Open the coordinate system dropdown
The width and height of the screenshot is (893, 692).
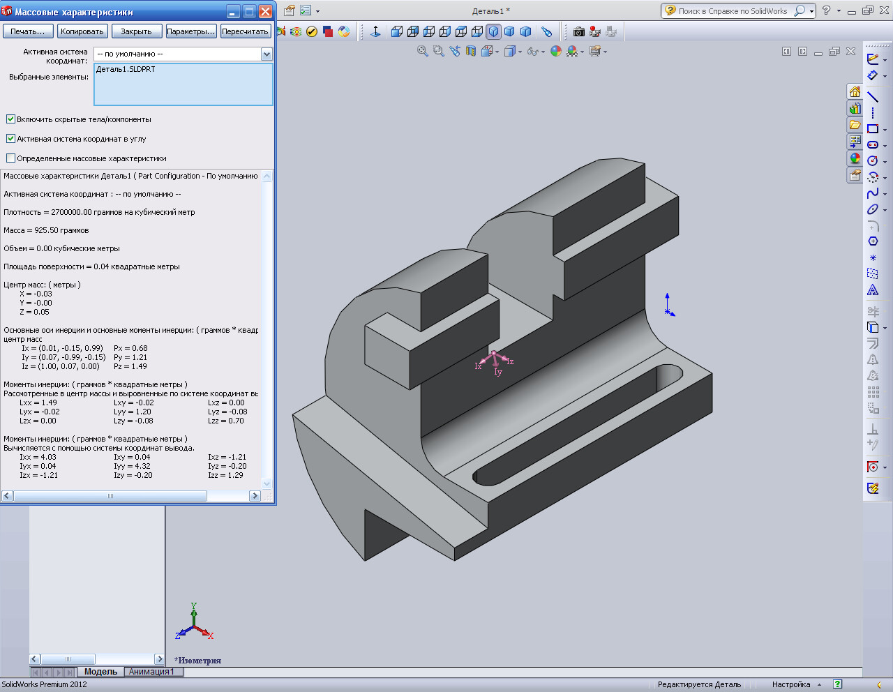266,54
